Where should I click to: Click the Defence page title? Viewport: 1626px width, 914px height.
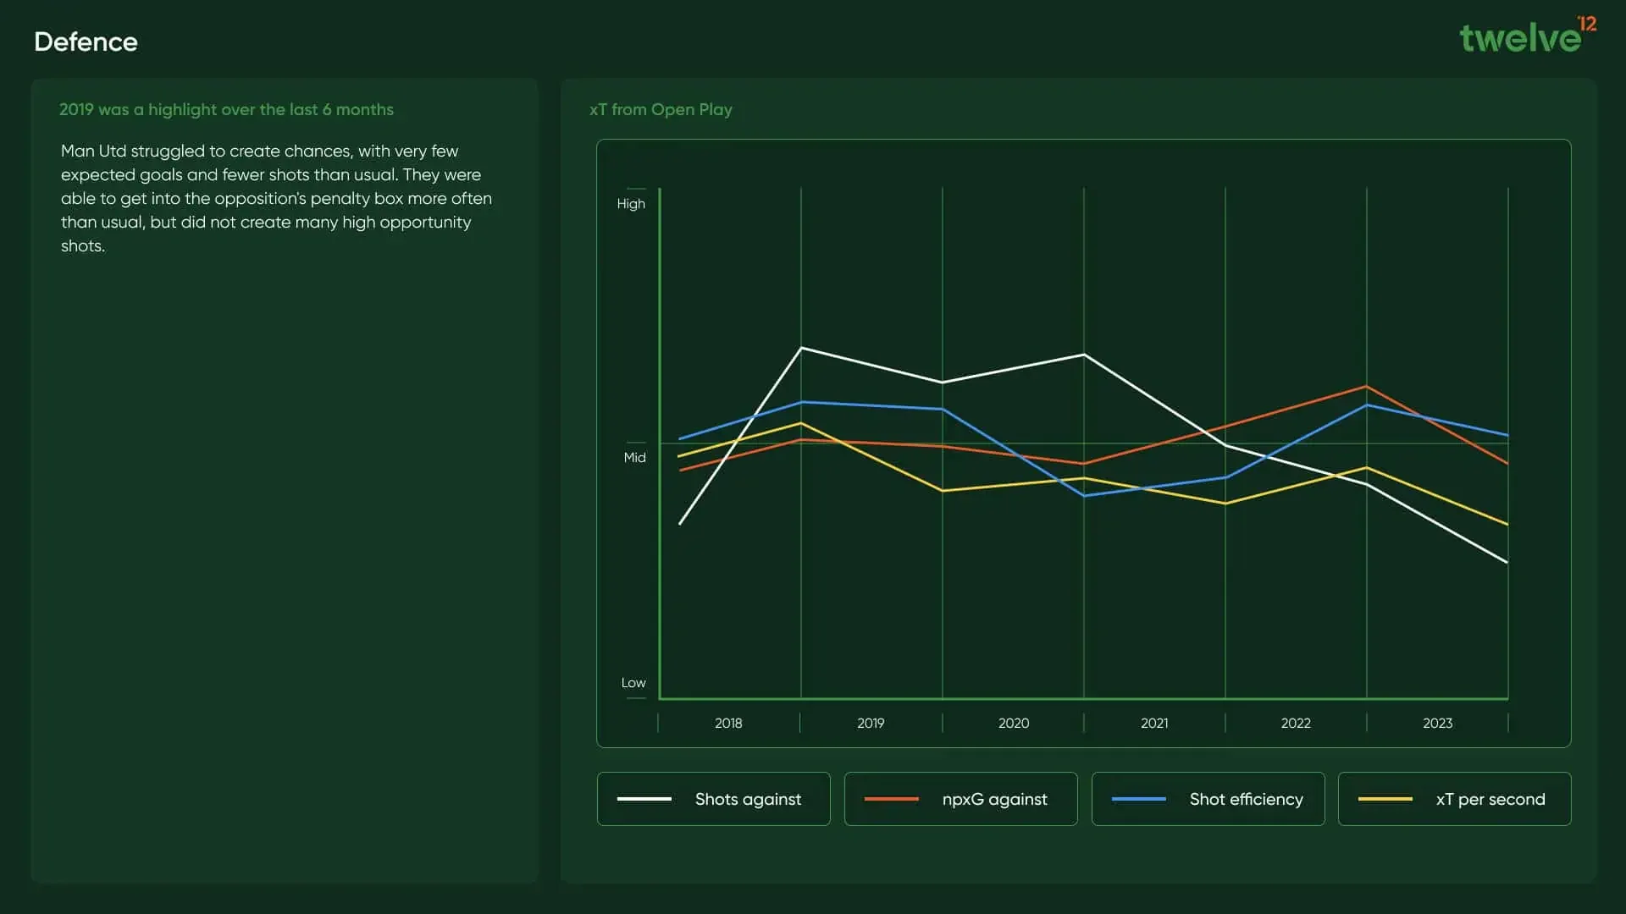[86, 41]
